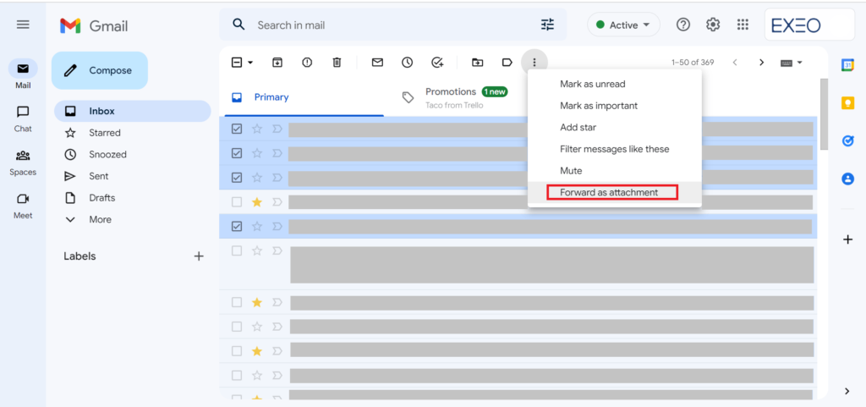The image size is (866, 407).
Task: Open Meet in the left rail
Action: tap(23, 205)
